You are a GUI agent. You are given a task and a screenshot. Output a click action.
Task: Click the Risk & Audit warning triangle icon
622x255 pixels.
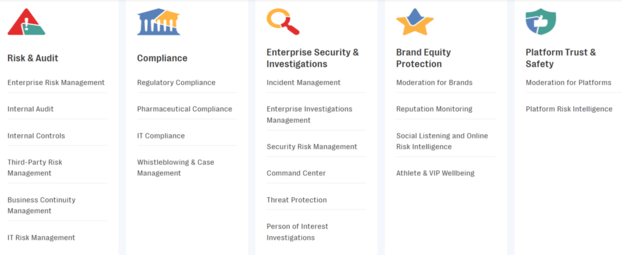26,22
